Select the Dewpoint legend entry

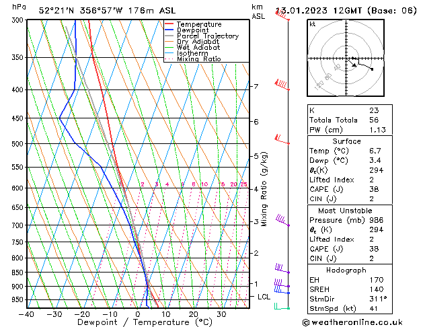point(192,30)
